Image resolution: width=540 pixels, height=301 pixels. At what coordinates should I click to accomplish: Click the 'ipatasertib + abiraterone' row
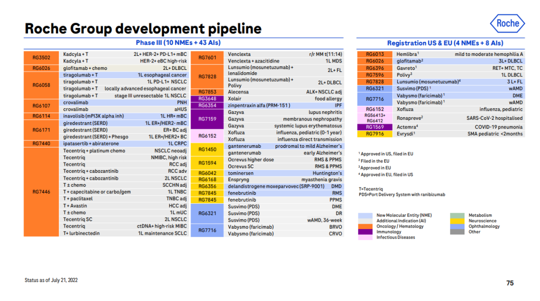point(124,144)
